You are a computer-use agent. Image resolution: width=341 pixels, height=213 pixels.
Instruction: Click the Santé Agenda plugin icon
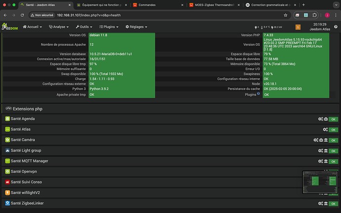tap(7, 119)
